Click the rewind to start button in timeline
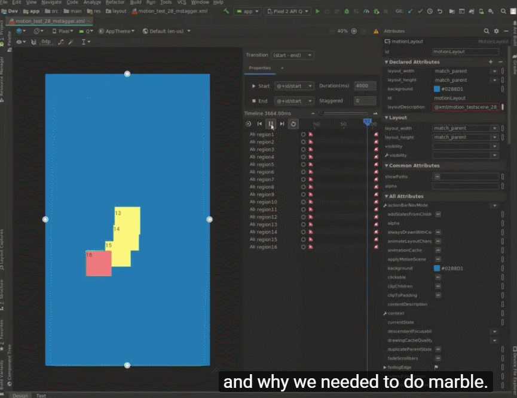This screenshot has height=398, width=517. tap(259, 124)
